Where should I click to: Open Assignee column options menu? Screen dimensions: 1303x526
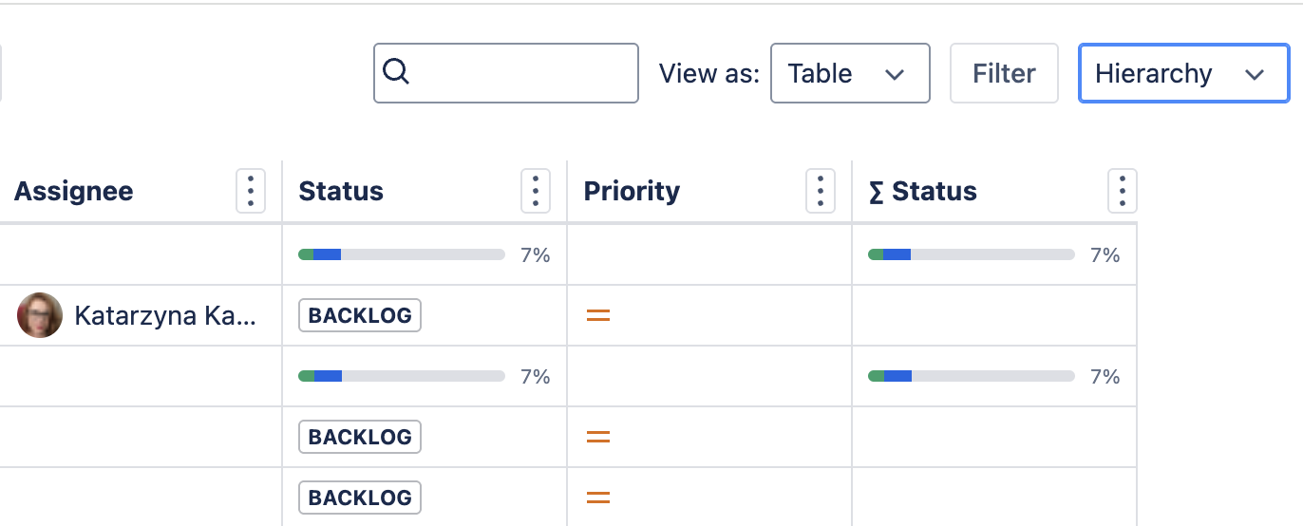251,192
